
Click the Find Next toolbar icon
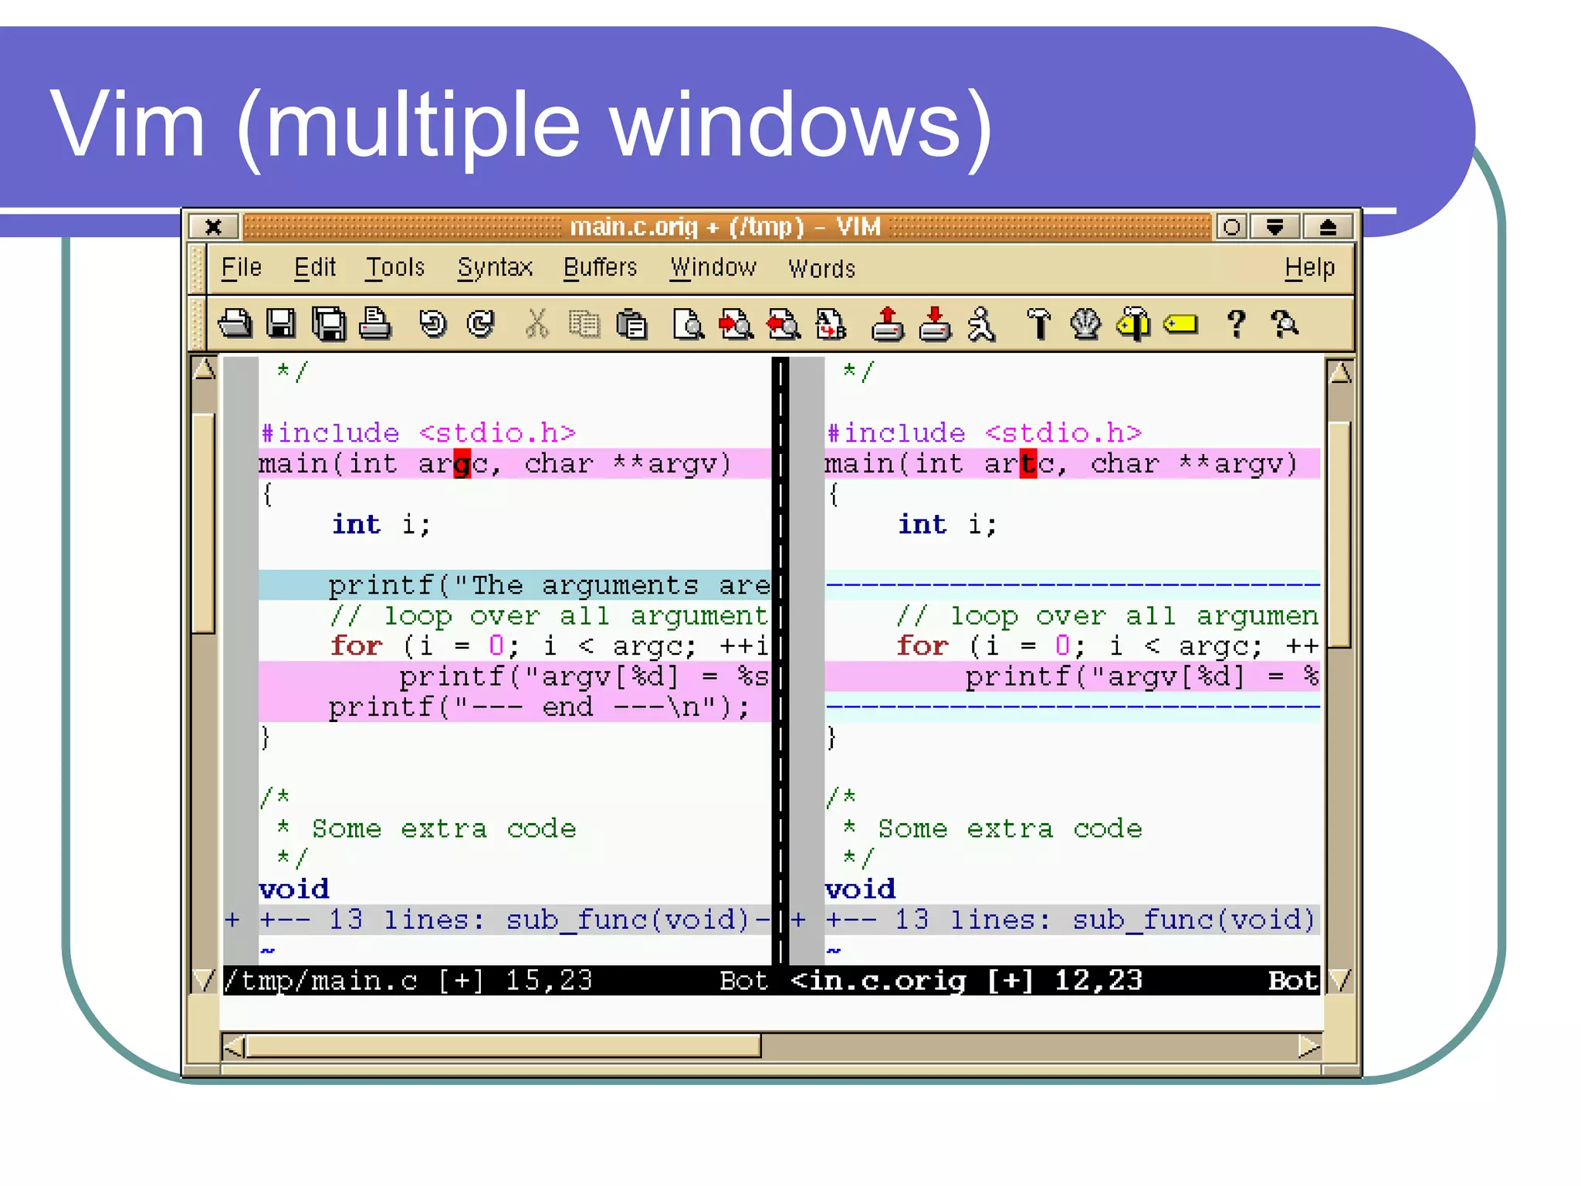(736, 324)
